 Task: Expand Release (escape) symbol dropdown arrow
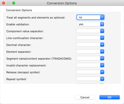pyautogui.click(x=102, y=72)
